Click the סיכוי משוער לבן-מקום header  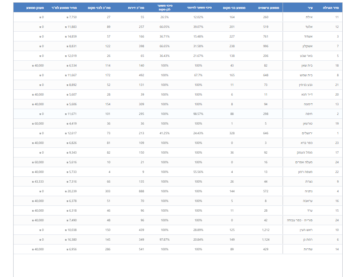pos(165,8)
